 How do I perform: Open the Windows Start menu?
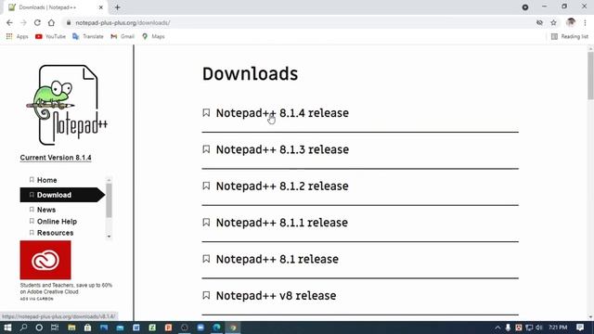tap(7, 328)
